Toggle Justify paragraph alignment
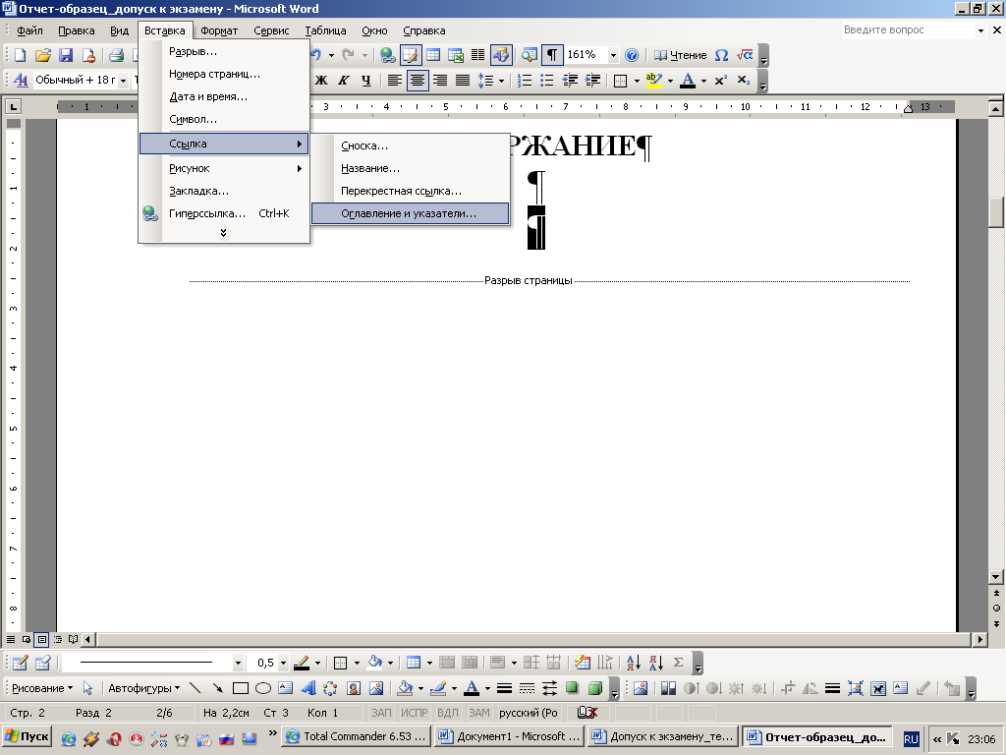 (463, 81)
